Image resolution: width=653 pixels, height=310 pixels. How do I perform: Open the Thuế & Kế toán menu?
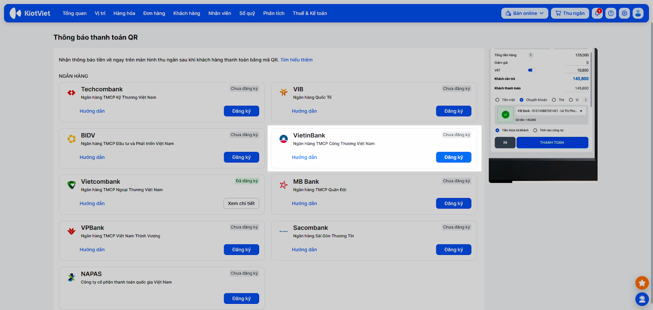point(309,13)
